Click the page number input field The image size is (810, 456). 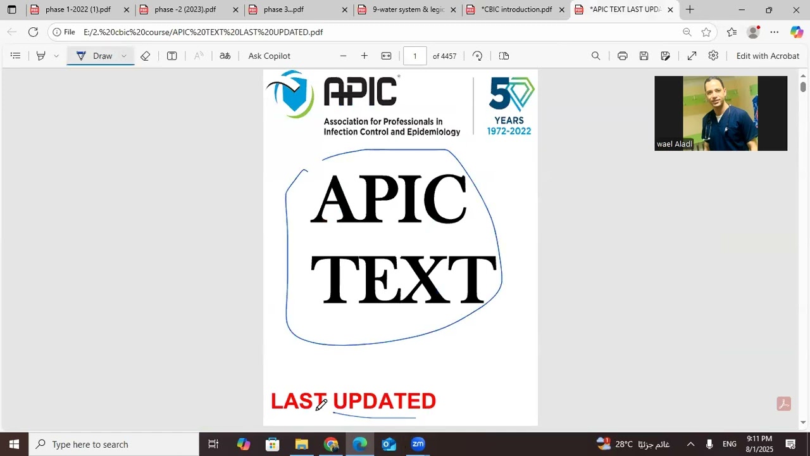coord(415,56)
